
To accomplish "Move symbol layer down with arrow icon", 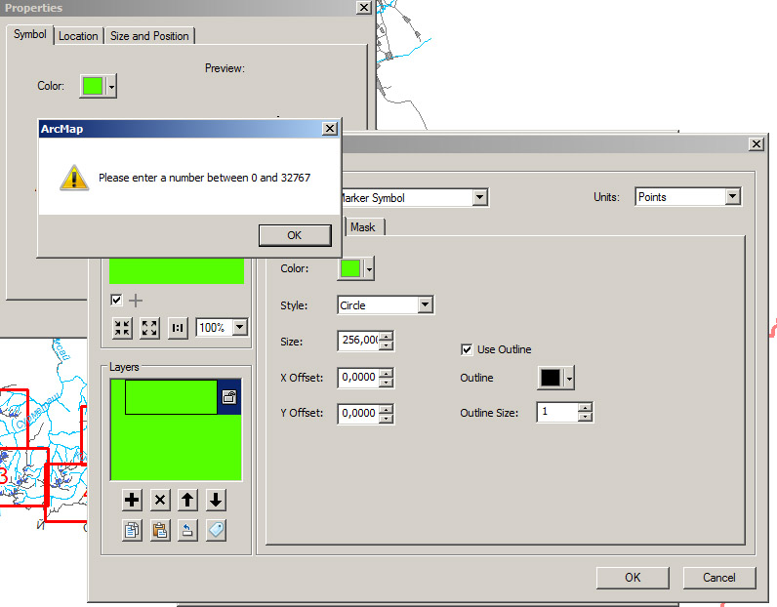I will [x=216, y=500].
